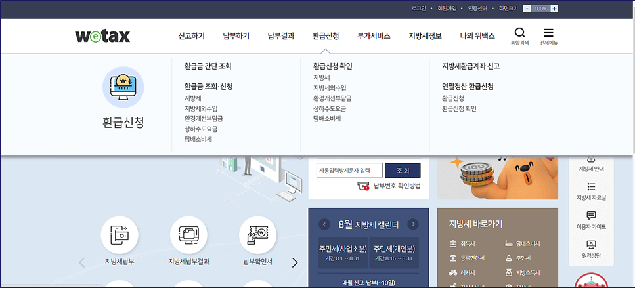Choose 상하수도요금 under 환급신청 확인 heading
The width and height of the screenshot is (635, 288).
click(x=330, y=108)
